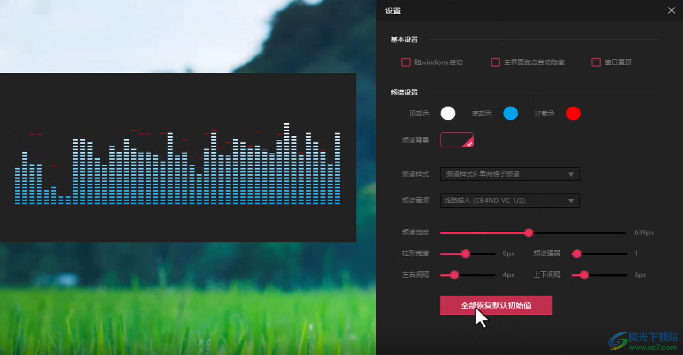Screen dimensions: 683x355
Task: Click the 柱形宽度 slider handle
Action: (x=467, y=254)
